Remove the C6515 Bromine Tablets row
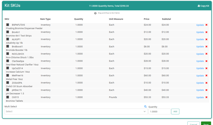 pyautogui.click(x=206, y=97)
